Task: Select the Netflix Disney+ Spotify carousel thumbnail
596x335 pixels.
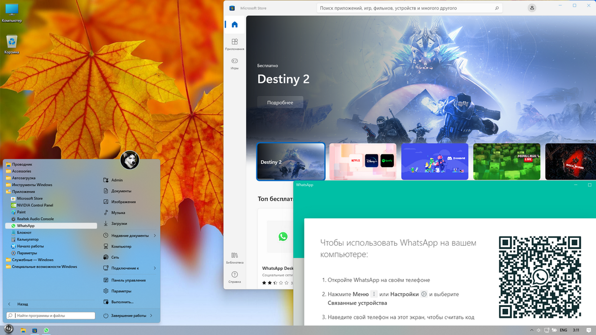Action: (x=363, y=161)
